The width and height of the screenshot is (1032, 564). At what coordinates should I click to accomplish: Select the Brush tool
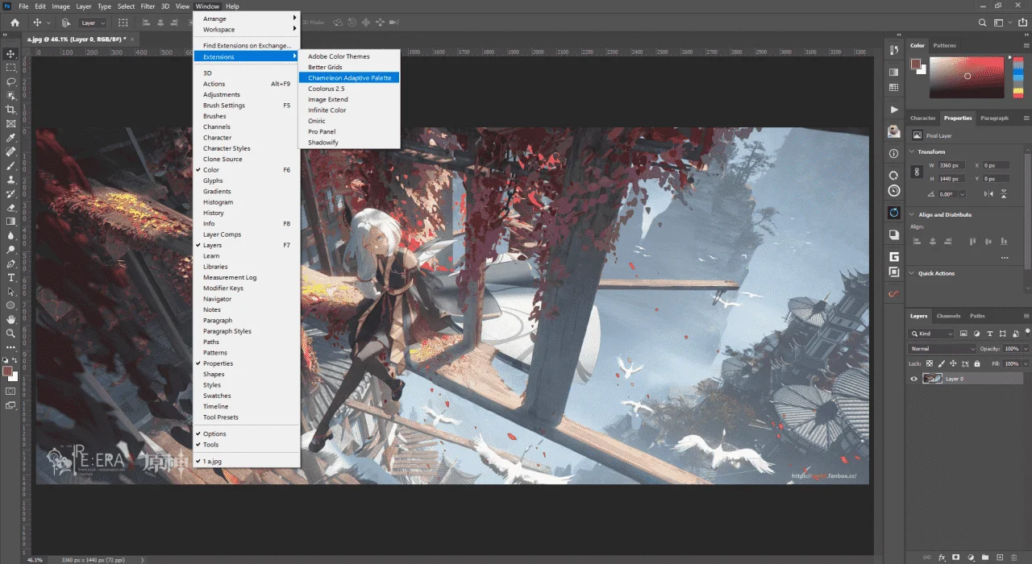[x=10, y=166]
